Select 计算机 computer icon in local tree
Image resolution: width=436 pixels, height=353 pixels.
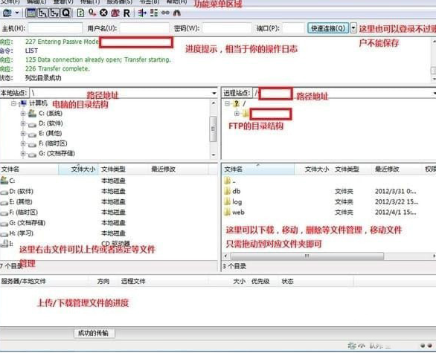(x=23, y=103)
